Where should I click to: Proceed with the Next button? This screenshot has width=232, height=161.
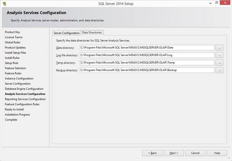174,153
